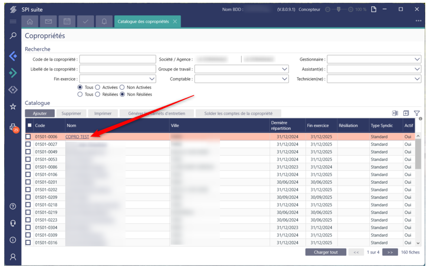Open the information icon in sidebar

pos(13,240)
